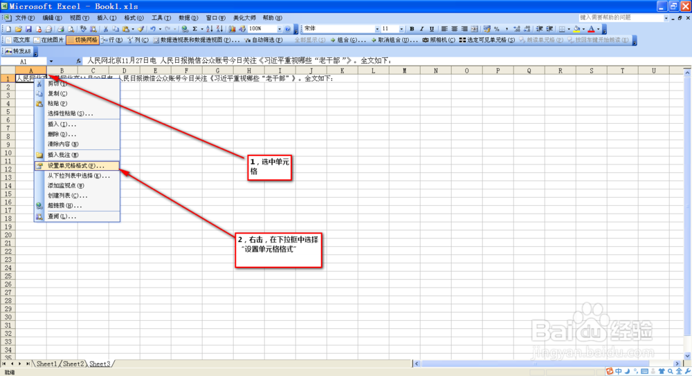The width and height of the screenshot is (692, 376).
Task: Sort ascending A-Z icon
Action: pos(209,29)
